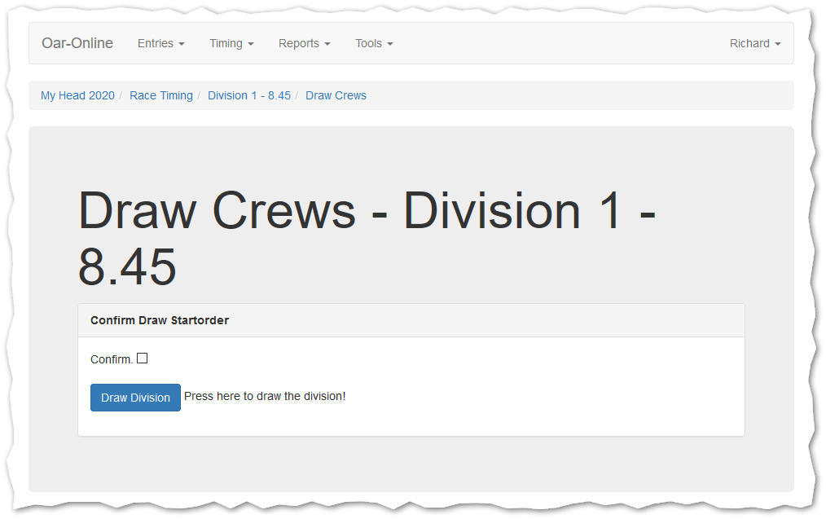Screen dimensions: 826x519
Task: Tick the Confirm checkbox
Action: [x=143, y=358]
